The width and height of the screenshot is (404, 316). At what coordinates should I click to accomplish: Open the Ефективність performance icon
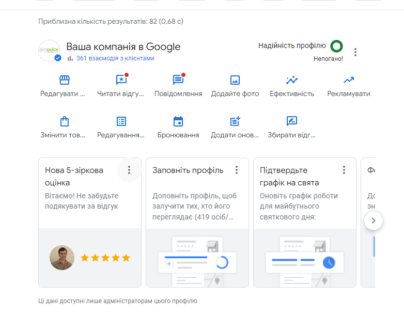tap(292, 80)
